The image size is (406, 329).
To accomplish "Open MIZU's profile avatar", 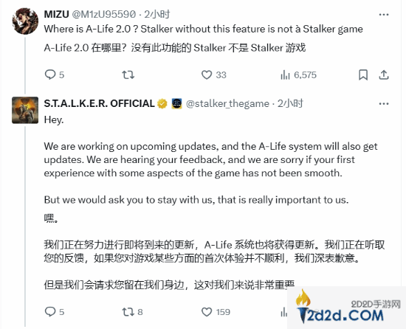I will (x=25, y=21).
